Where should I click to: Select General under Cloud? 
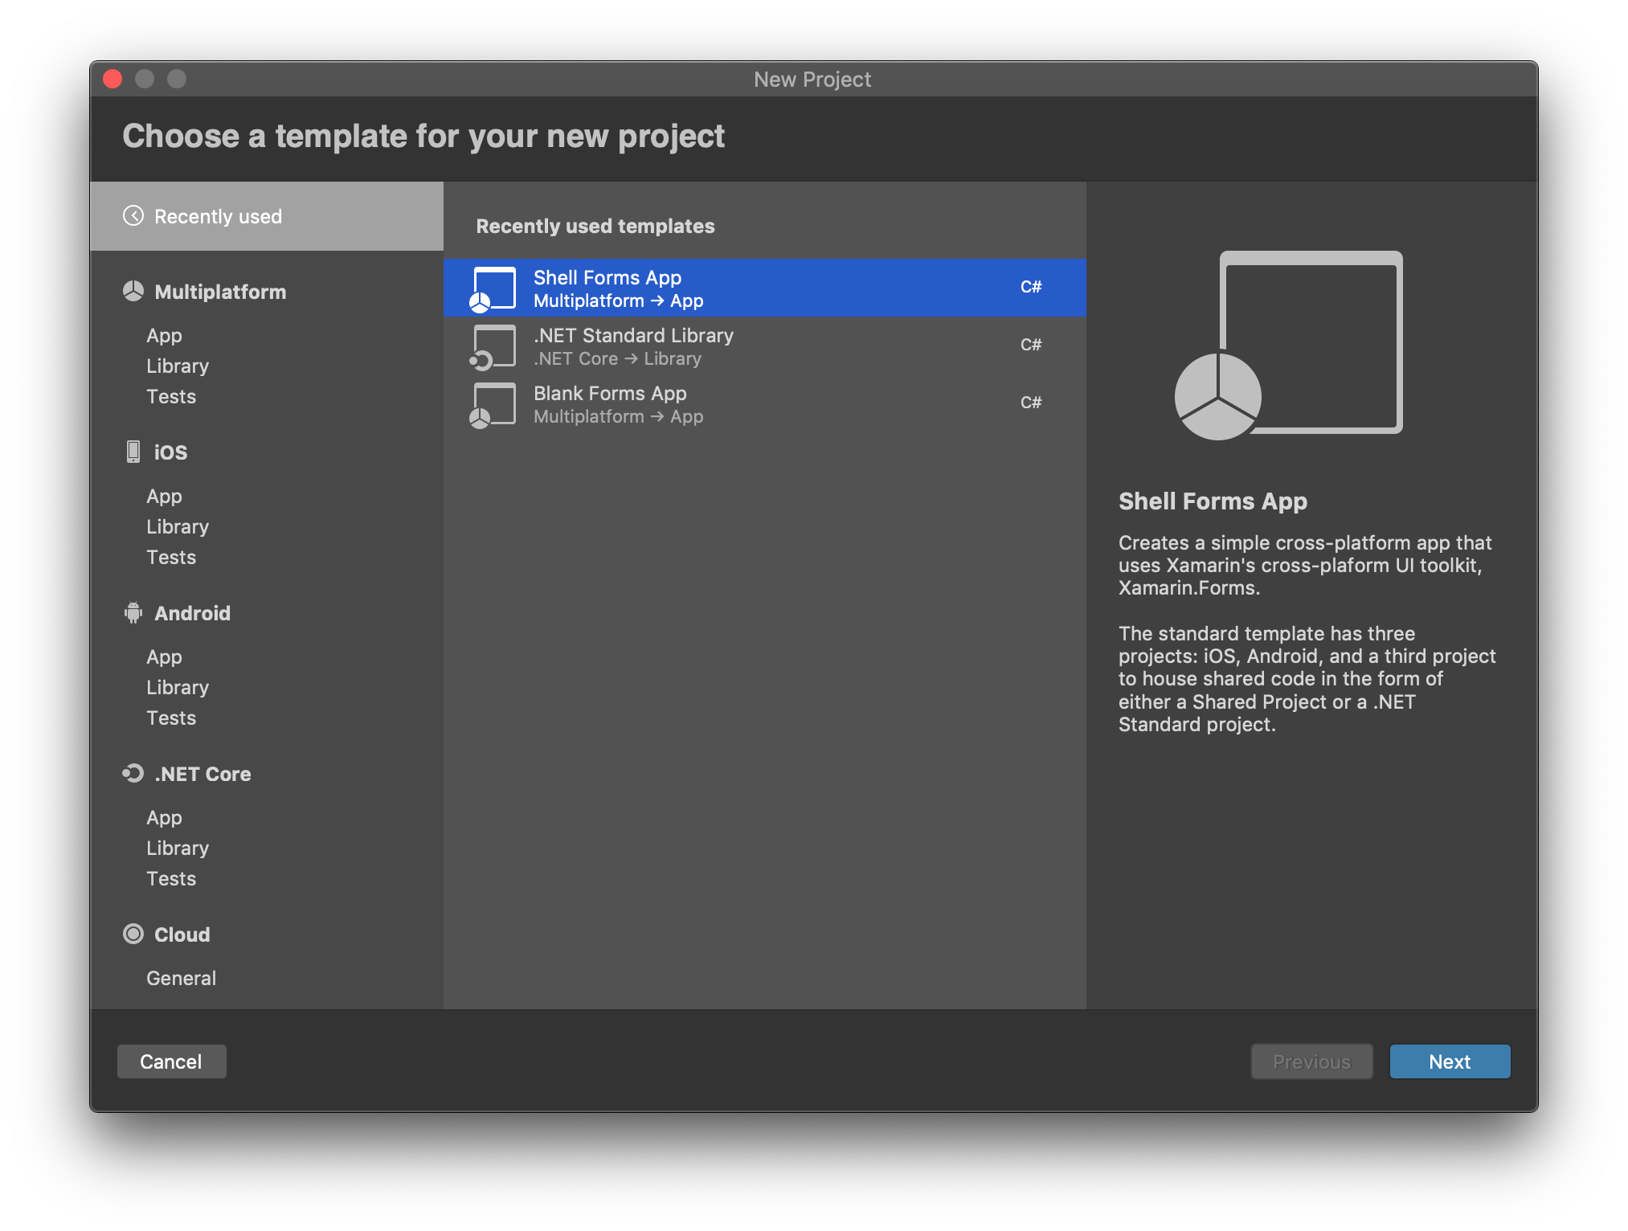tap(181, 979)
